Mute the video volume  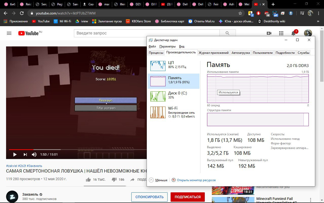click(34, 154)
